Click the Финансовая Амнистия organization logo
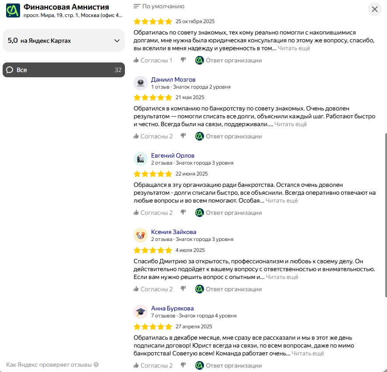Image resolution: width=387 pixels, height=372 pixels. (13, 10)
